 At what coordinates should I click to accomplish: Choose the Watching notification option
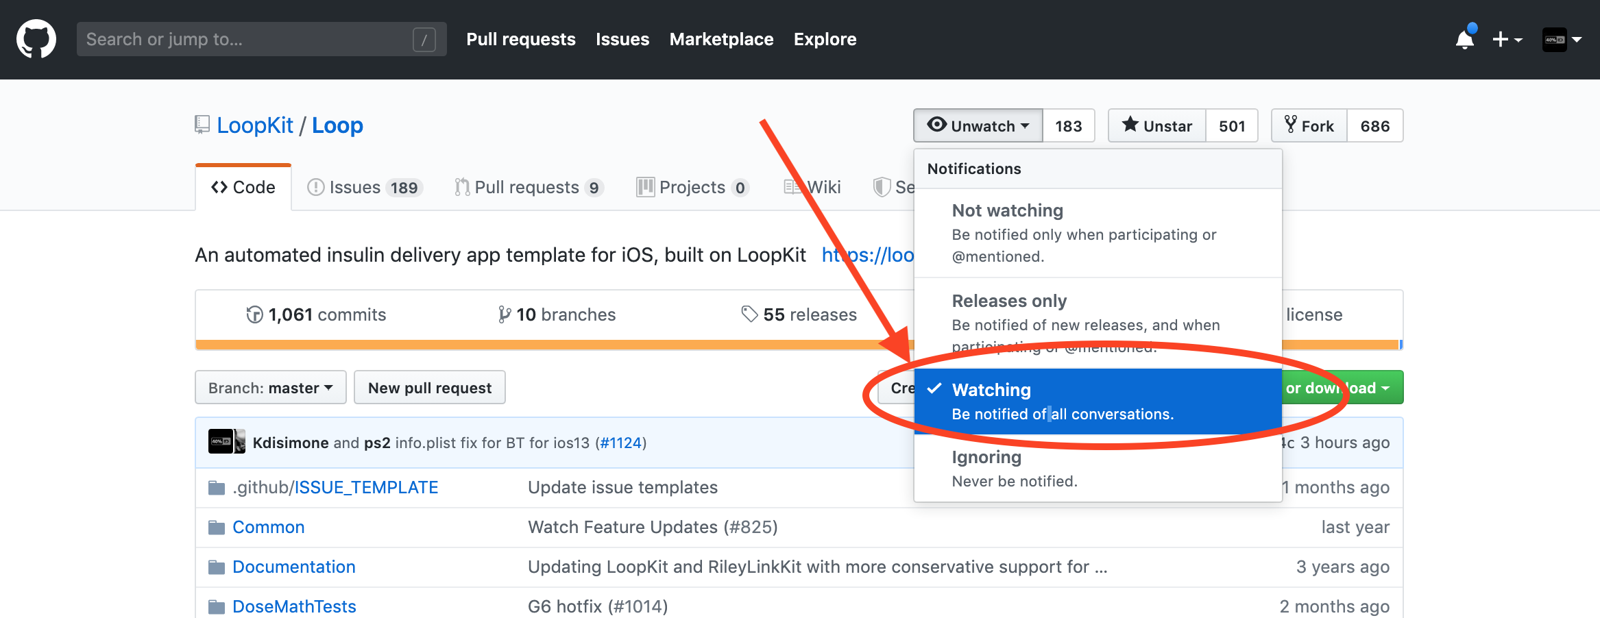pos(1098,401)
